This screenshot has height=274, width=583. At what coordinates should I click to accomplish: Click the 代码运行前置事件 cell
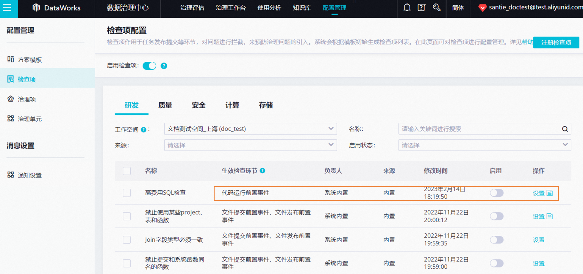click(x=246, y=193)
